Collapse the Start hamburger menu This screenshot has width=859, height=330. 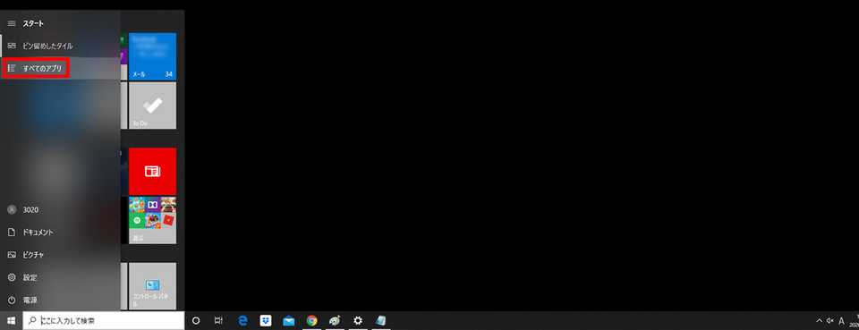[12, 23]
